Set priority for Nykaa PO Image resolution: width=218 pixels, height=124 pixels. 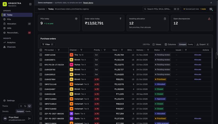[x=96, y=65]
